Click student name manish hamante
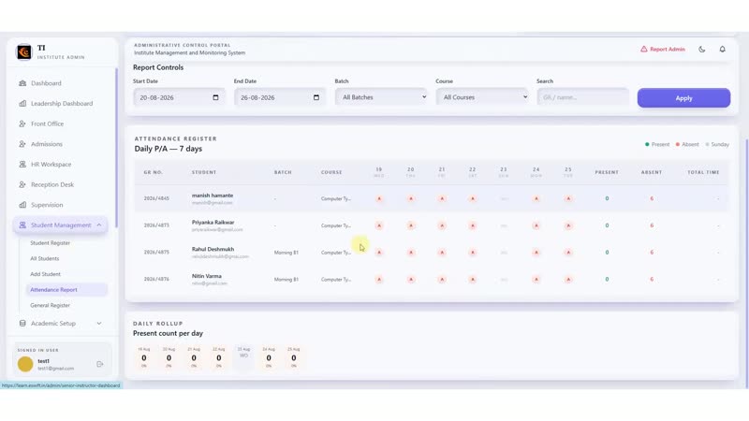 [x=213, y=196]
